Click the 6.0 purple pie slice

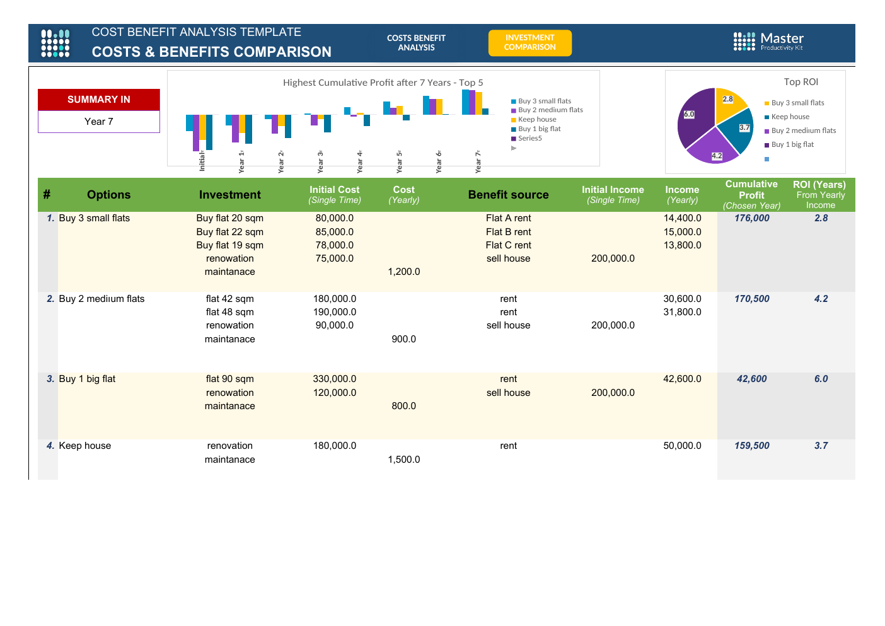[x=693, y=117]
